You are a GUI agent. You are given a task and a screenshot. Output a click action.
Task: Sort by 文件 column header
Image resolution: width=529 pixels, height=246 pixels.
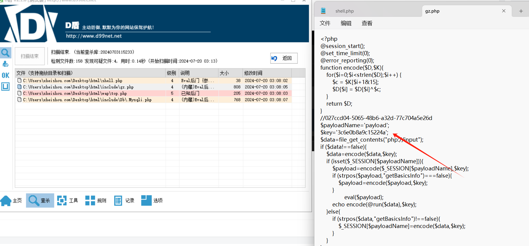(90, 73)
